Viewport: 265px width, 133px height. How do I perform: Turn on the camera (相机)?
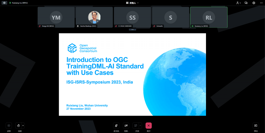point(126,126)
